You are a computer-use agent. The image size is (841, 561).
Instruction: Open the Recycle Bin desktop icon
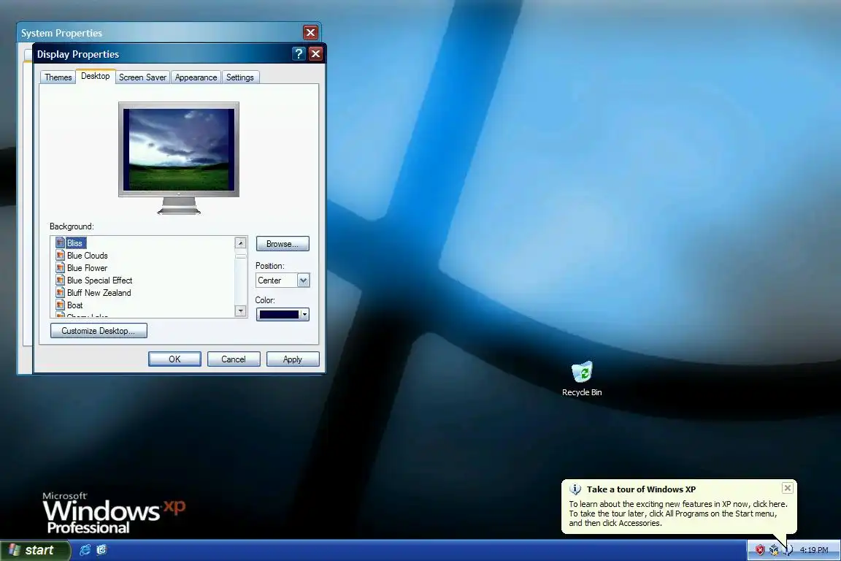tap(582, 378)
